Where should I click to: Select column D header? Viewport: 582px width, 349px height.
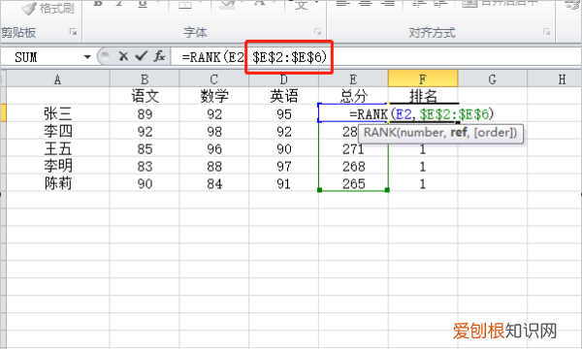click(283, 79)
